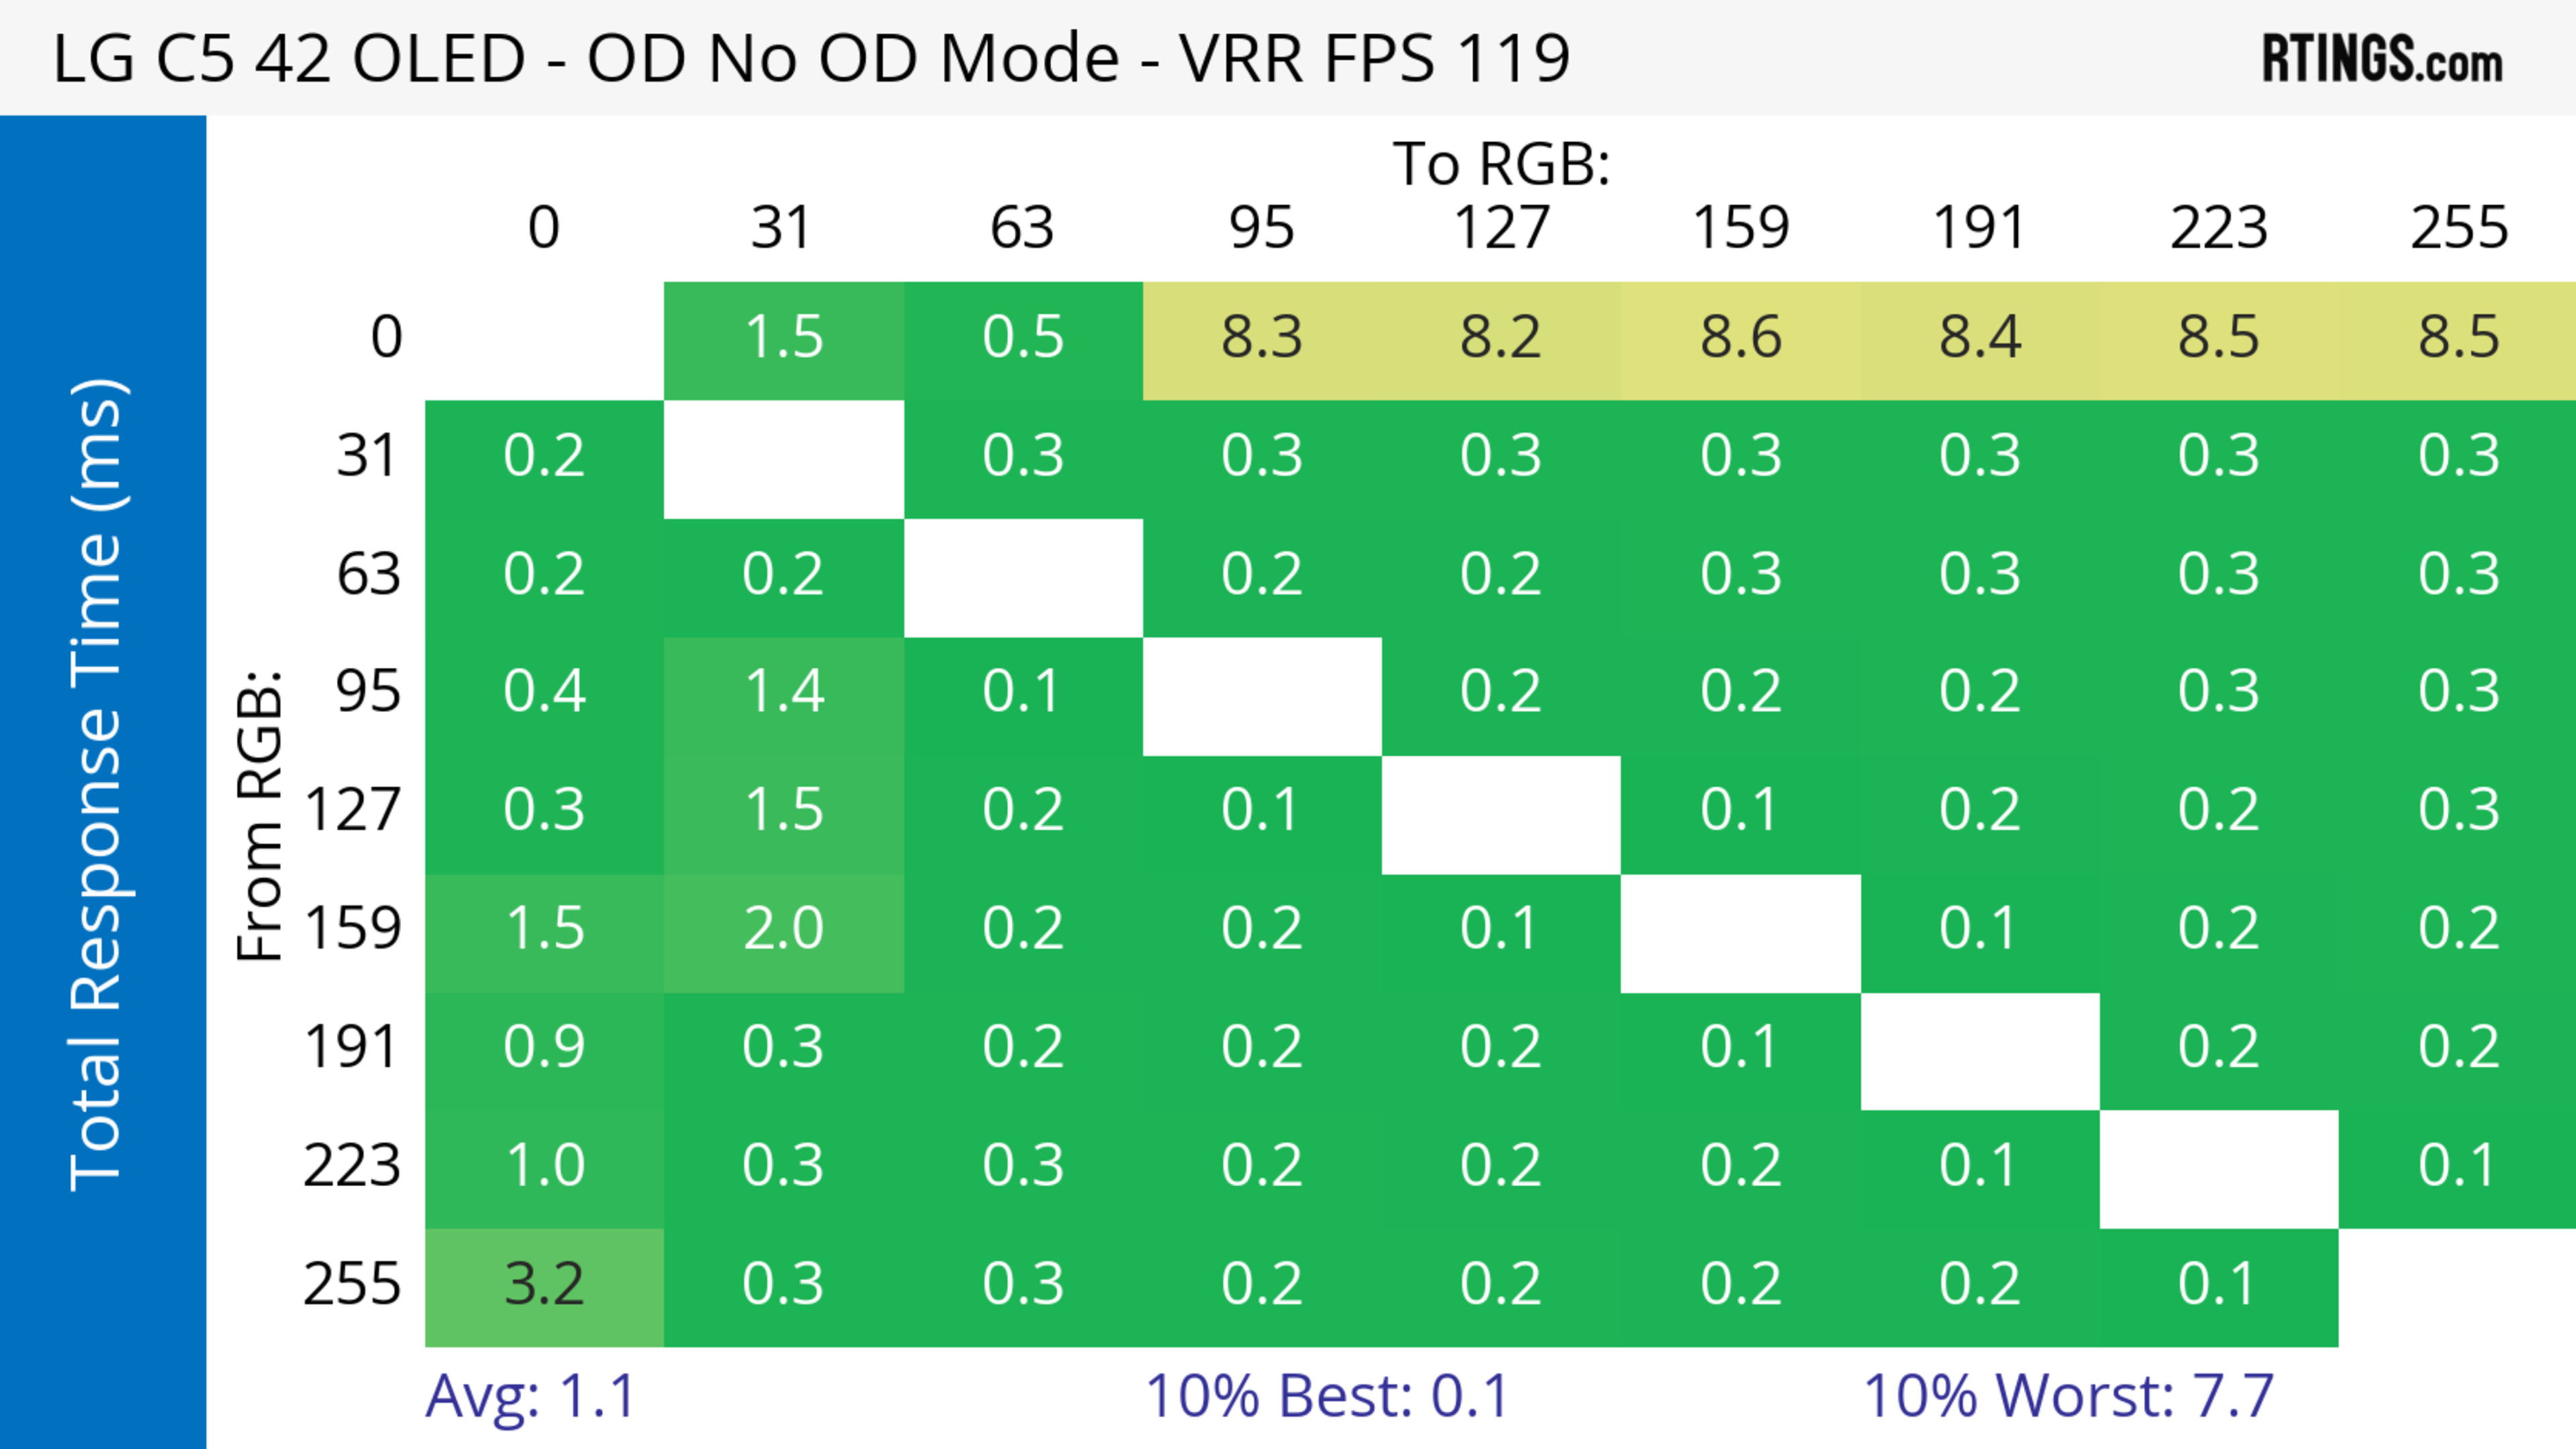Image resolution: width=2576 pixels, height=1449 pixels.
Task: Click the To RGB: header label
Action: pyautogui.click(x=1500, y=164)
